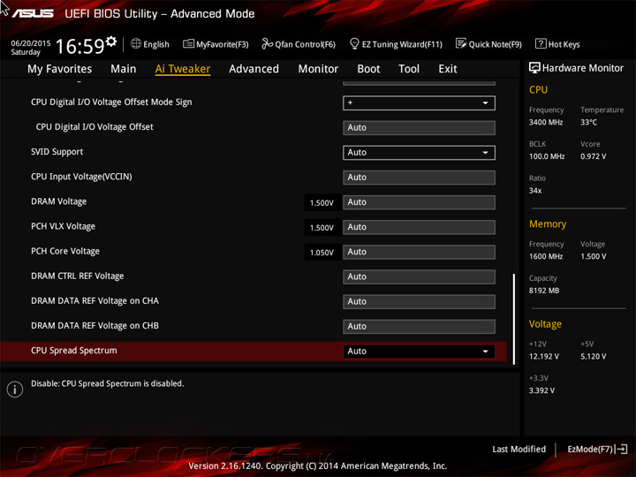Click the PCH VLX Voltage 1.500V reading
The height and width of the screenshot is (477, 636).
click(x=322, y=228)
